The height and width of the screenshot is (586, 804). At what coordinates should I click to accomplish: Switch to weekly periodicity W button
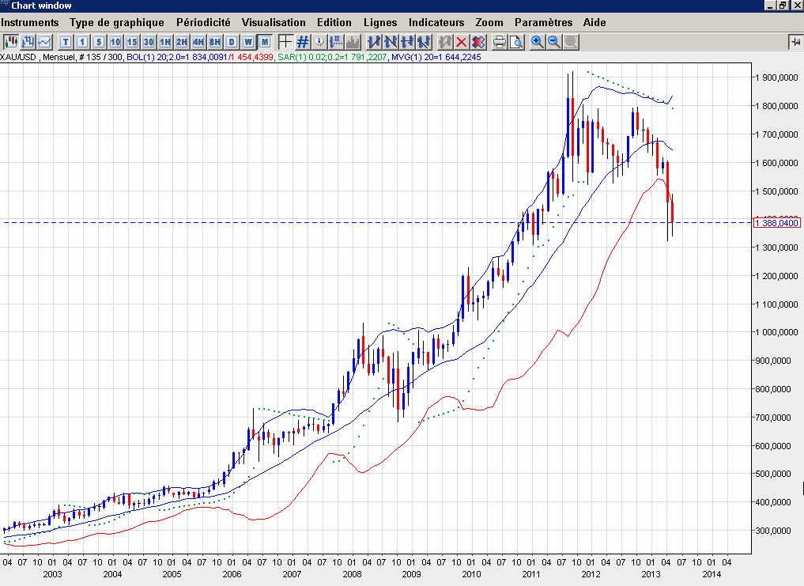coord(248,42)
